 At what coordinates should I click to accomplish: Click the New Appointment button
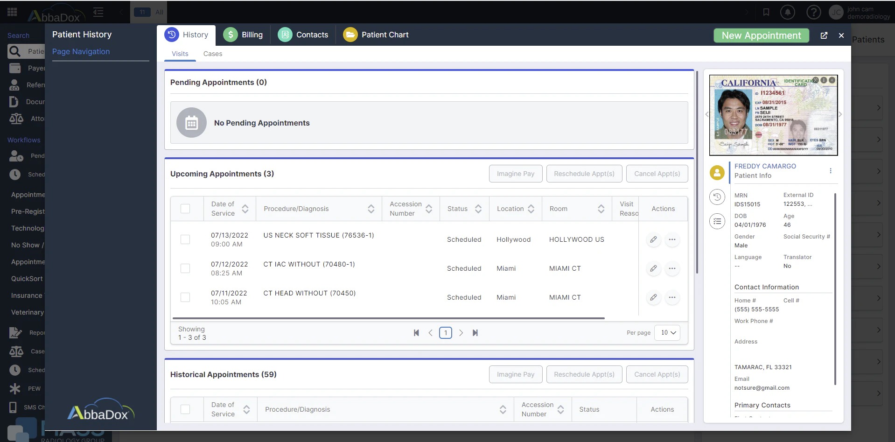[x=761, y=35]
